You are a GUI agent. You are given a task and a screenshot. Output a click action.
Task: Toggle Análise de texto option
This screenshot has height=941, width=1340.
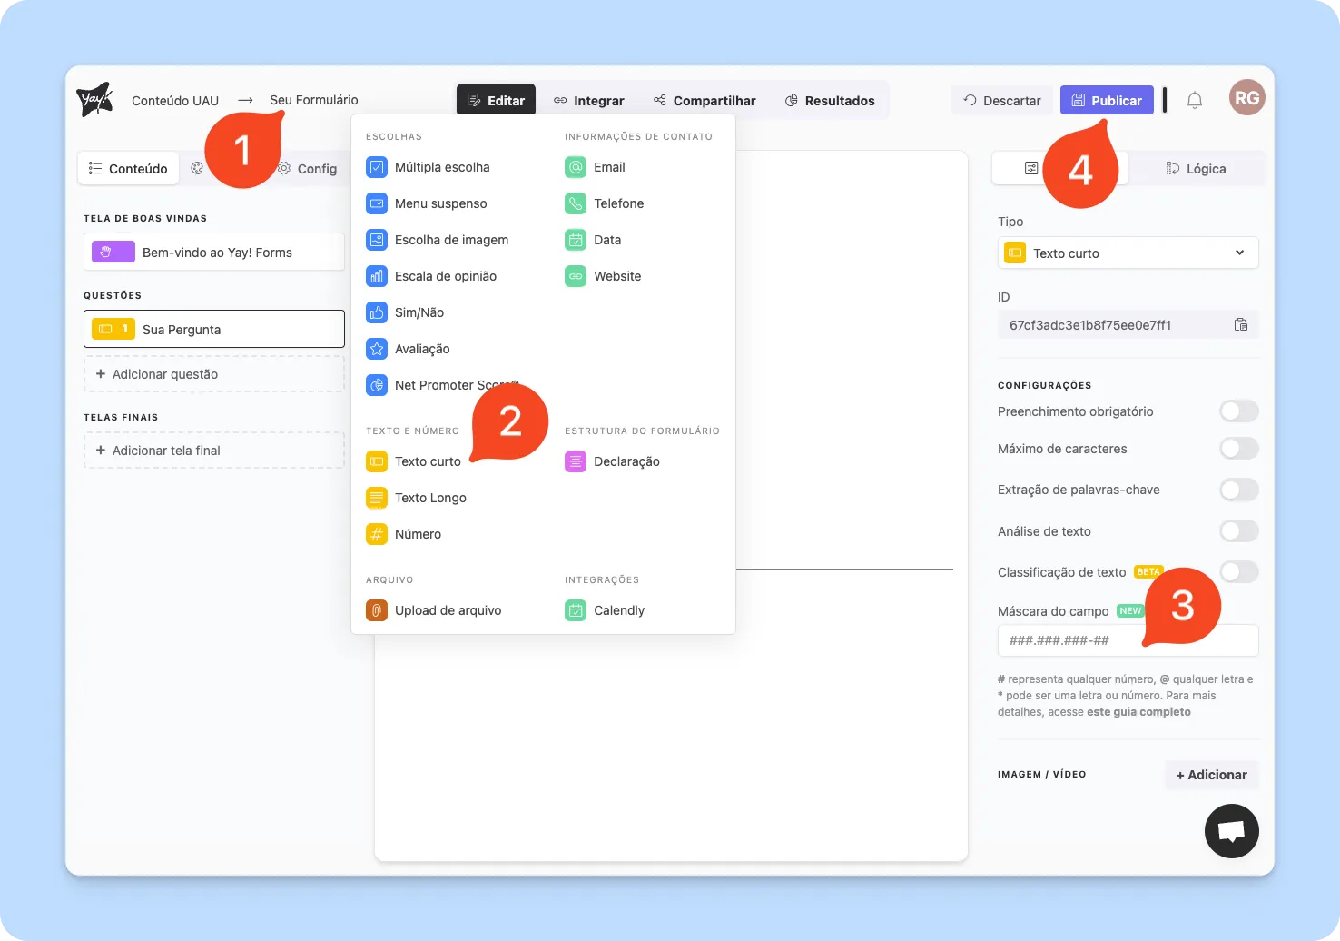click(x=1238, y=531)
